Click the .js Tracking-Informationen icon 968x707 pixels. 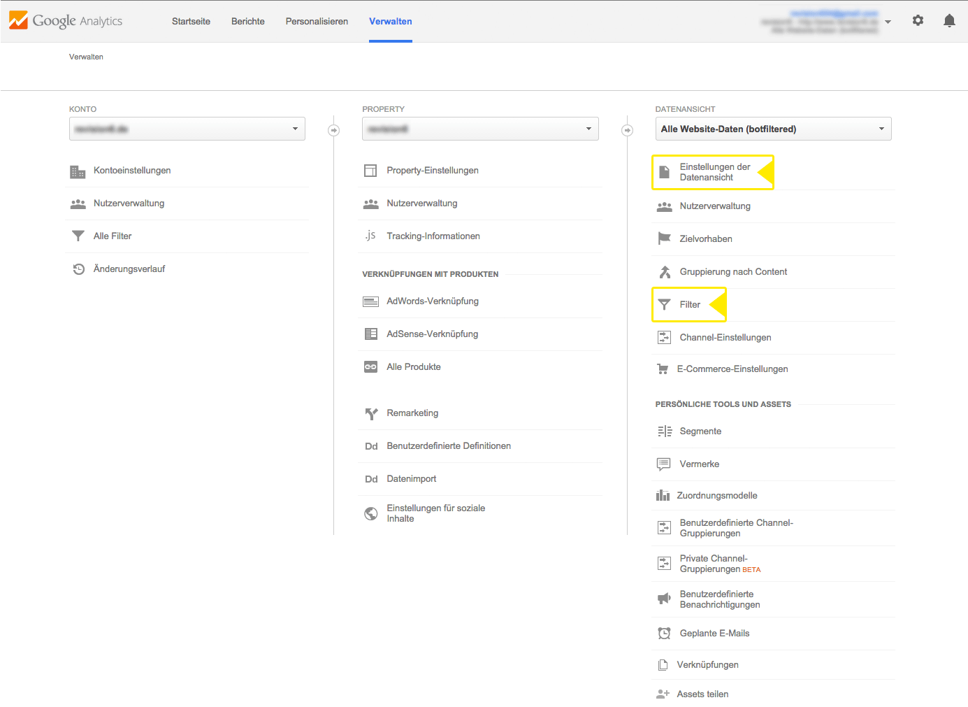tap(370, 236)
